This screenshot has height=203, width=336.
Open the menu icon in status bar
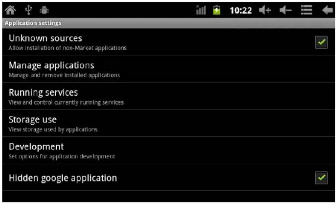click(x=307, y=10)
